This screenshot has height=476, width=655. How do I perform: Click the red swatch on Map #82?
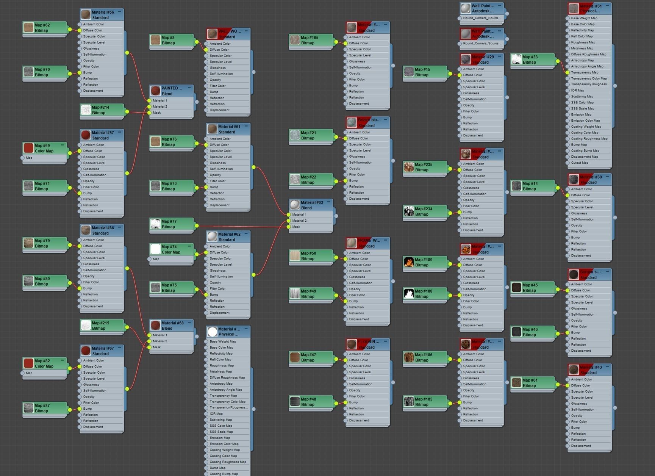28,363
